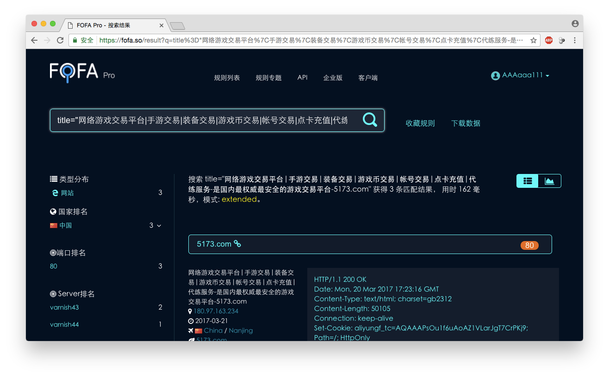This screenshot has width=609, height=378.
Task: Click the 下载数据 link
Action: coord(466,123)
